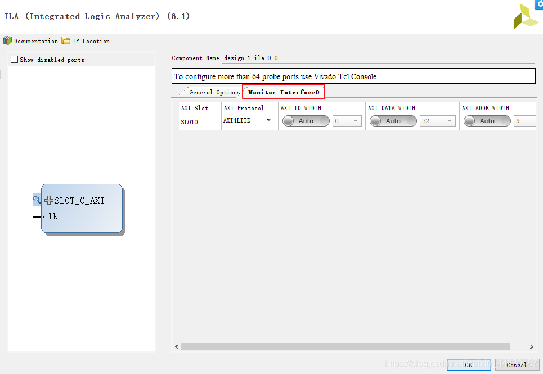Click the magnifier icon beside SLOT_0_AXI
Image resolution: width=543 pixels, height=374 pixels.
point(37,200)
